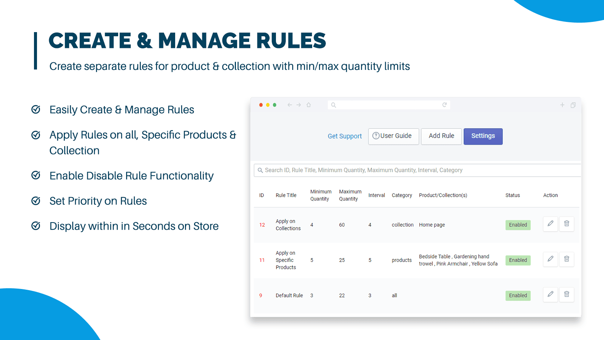604x340 pixels.
Task: Focus the rule search input field
Action: click(x=415, y=170)
